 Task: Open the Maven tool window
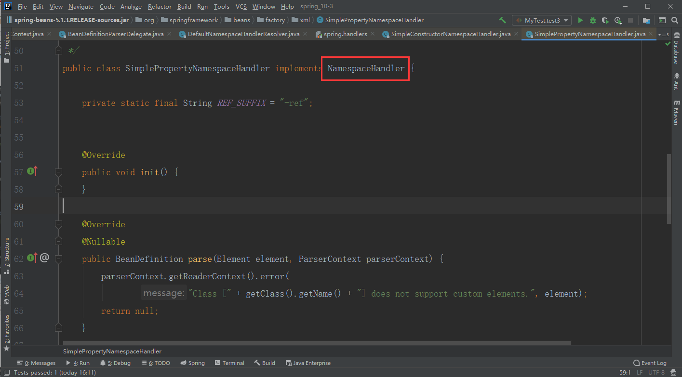click(x=676, y=112)
